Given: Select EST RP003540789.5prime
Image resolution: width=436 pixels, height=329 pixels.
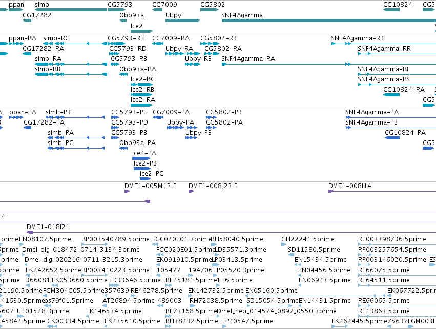Looking at the screenshot, I should tap(115, 239).
